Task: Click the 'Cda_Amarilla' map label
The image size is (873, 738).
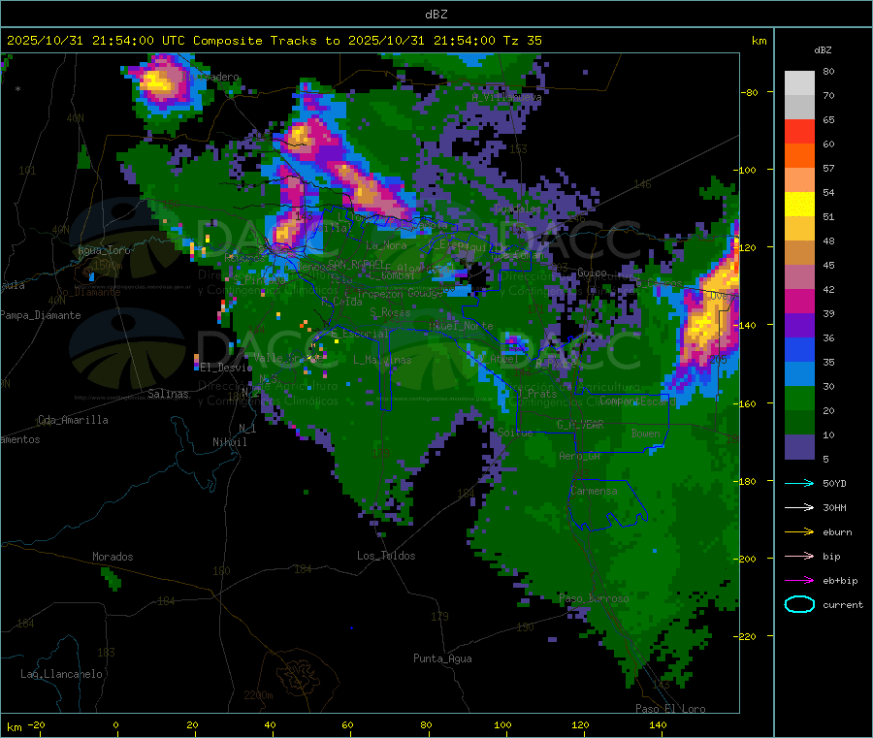Action: point(73,420)
